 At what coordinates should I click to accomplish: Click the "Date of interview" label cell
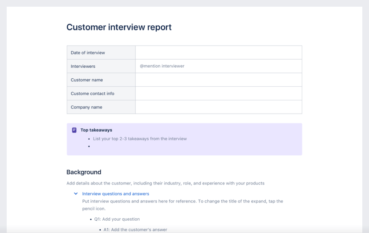pos(88,52)
